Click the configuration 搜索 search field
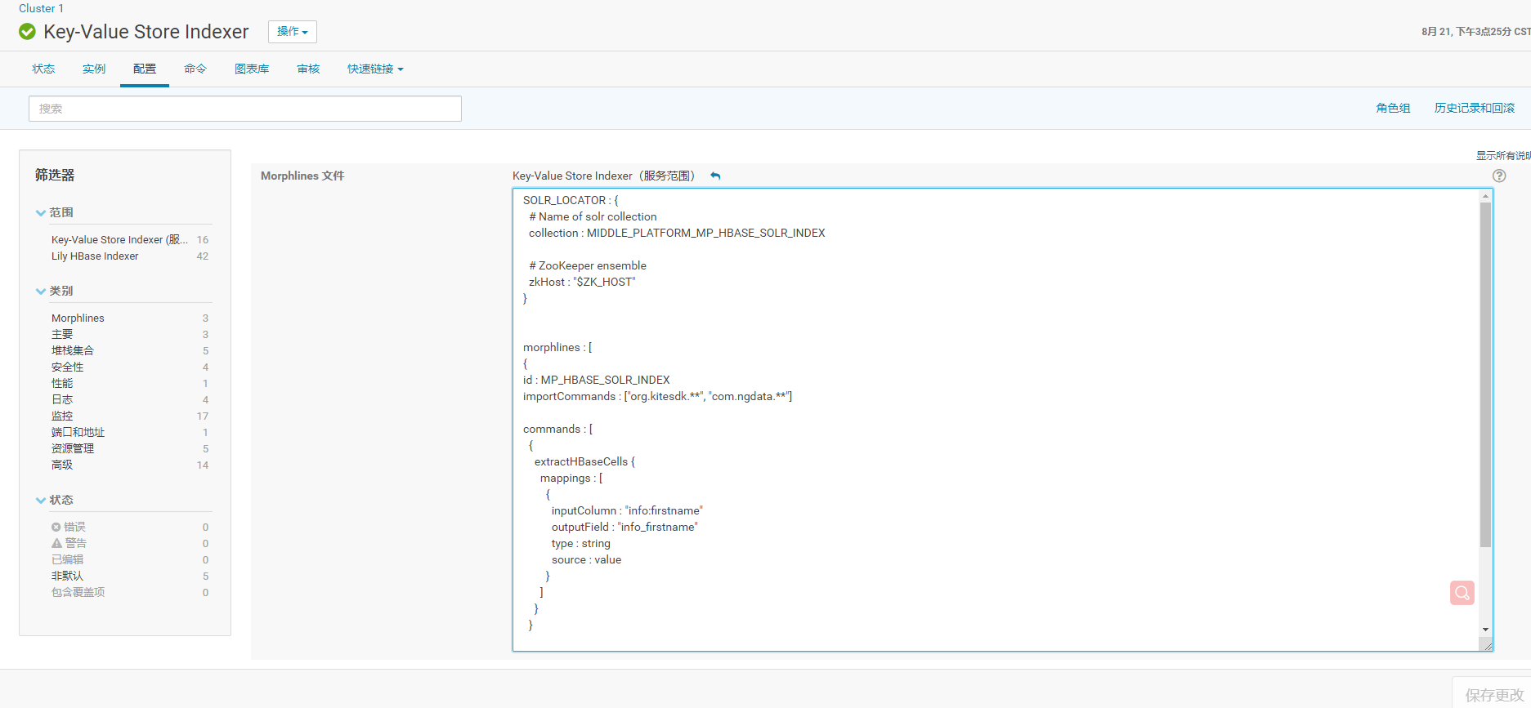 (245, 109)
